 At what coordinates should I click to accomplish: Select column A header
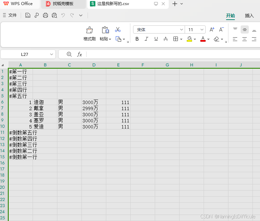tap(21, 65)
